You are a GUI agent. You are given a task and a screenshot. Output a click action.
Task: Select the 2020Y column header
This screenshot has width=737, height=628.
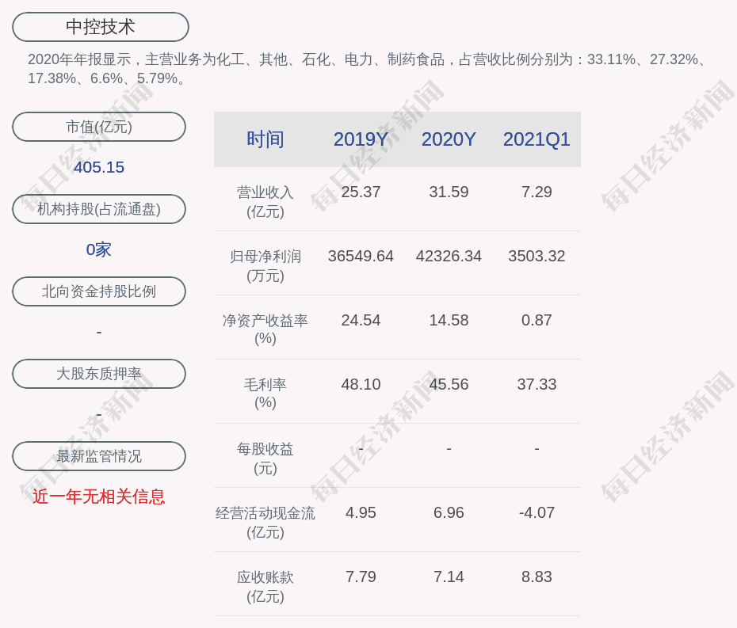pyautogui.click(x=449, y=139)
